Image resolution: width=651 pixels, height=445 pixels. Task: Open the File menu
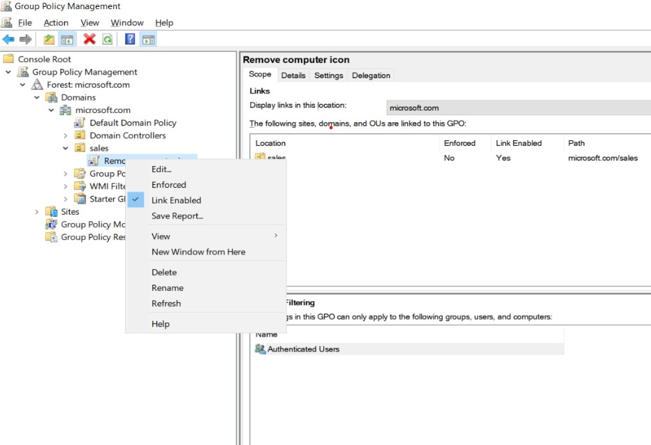pos(25,23)
